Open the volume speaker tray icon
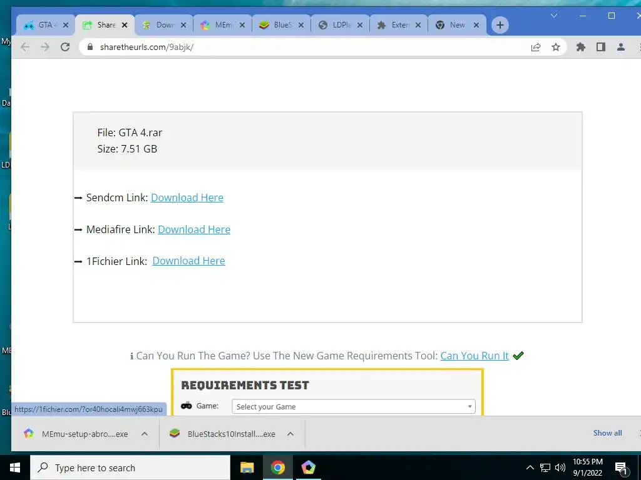Image resolution: width=641 pixels, height=480 pixels. [x=560, y=467]
